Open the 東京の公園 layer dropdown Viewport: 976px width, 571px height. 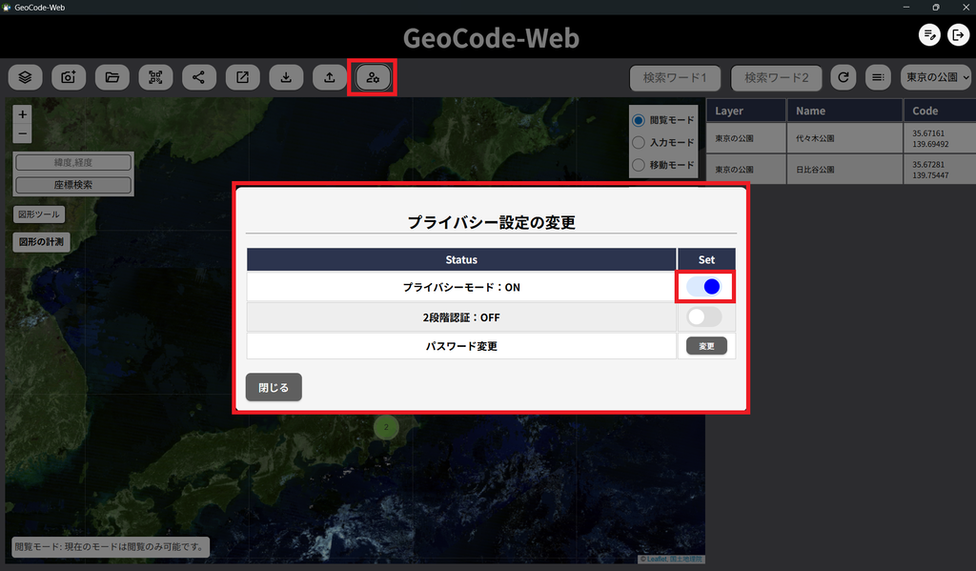(936, 77)
